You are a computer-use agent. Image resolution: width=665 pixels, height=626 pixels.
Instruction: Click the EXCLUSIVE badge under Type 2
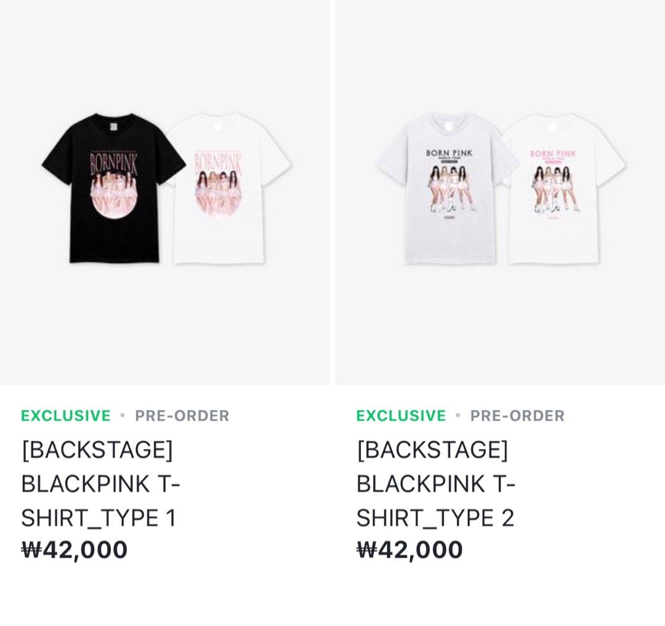(401, 417)
